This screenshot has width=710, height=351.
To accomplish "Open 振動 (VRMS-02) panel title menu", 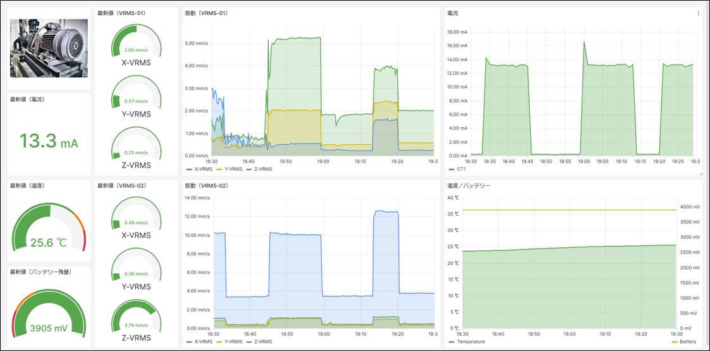I will (x=206, y=186).
